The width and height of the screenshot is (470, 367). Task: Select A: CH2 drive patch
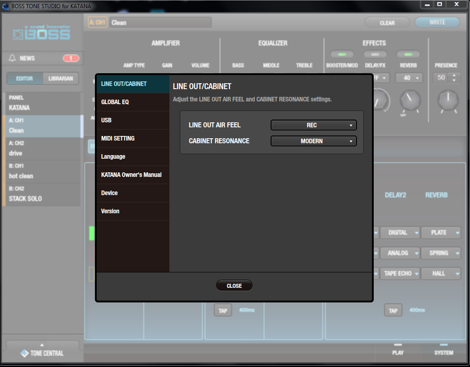[42, 149]
